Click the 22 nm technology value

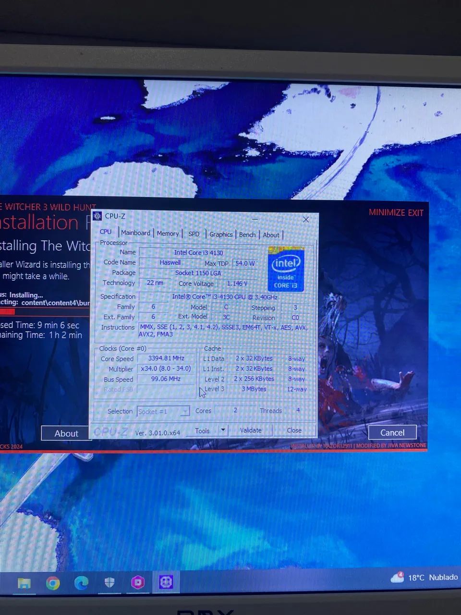click(x=155, y=283)
